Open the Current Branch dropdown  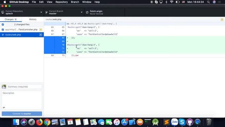[64, 12]
